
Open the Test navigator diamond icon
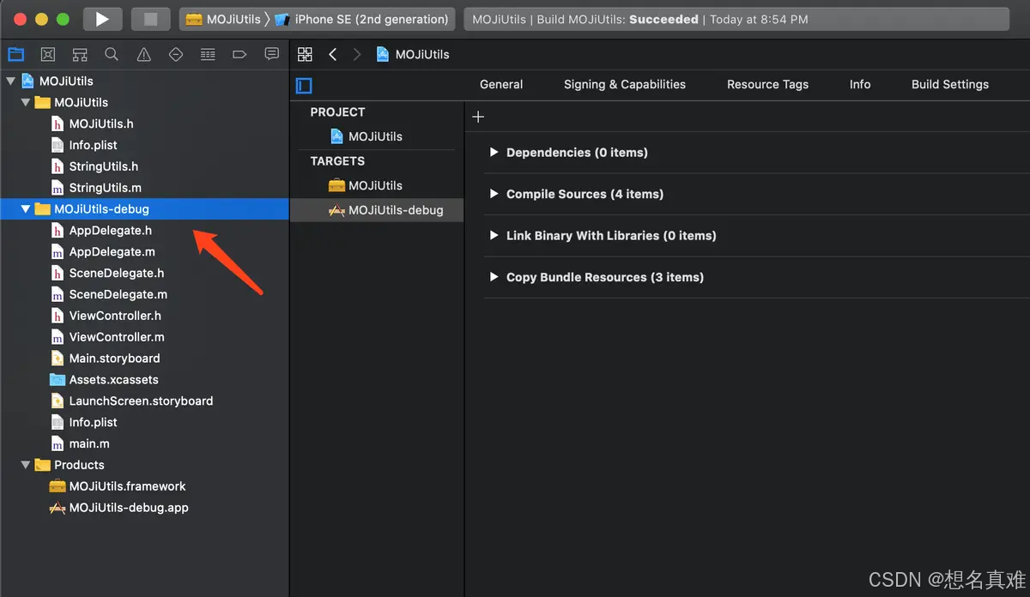175,54
